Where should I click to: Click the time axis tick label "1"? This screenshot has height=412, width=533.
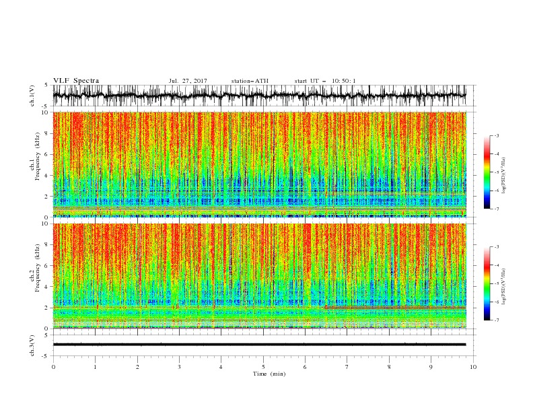point(95,367)
